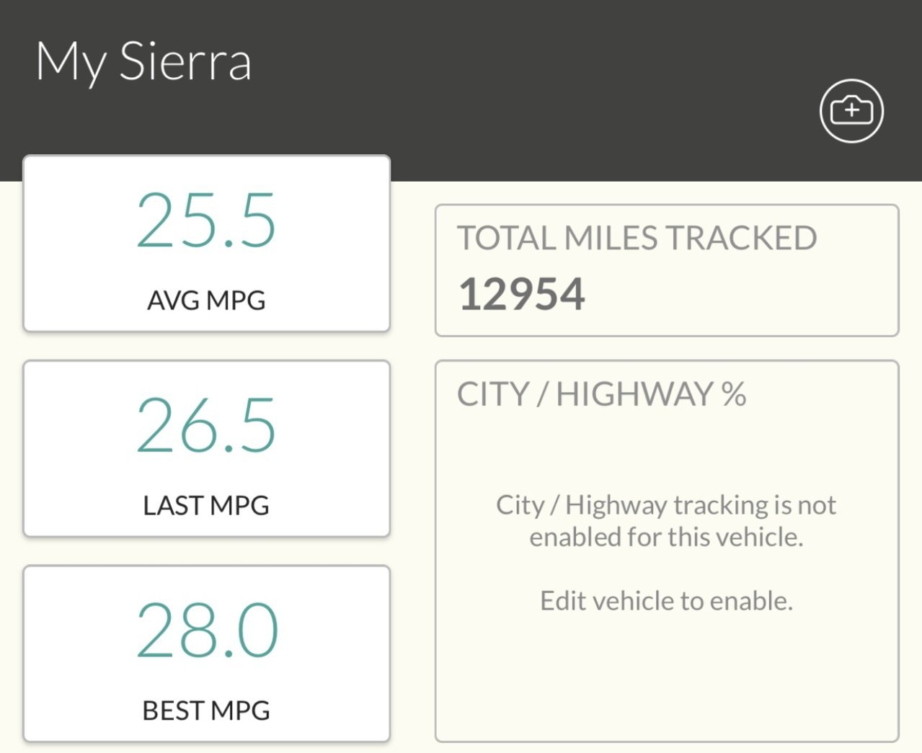Click the TOTAL MILES TRACKED heading
The image size is (922, 753).
pyautogui.click(x=637, y=238)
